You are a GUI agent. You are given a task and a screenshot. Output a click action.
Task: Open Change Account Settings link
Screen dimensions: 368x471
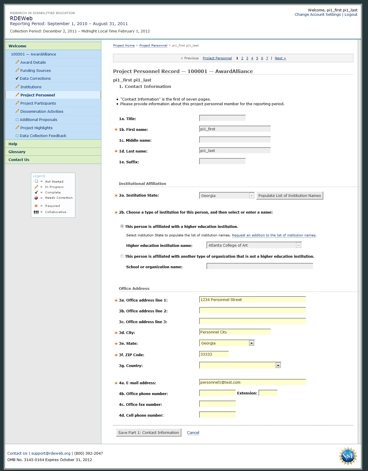317,15
